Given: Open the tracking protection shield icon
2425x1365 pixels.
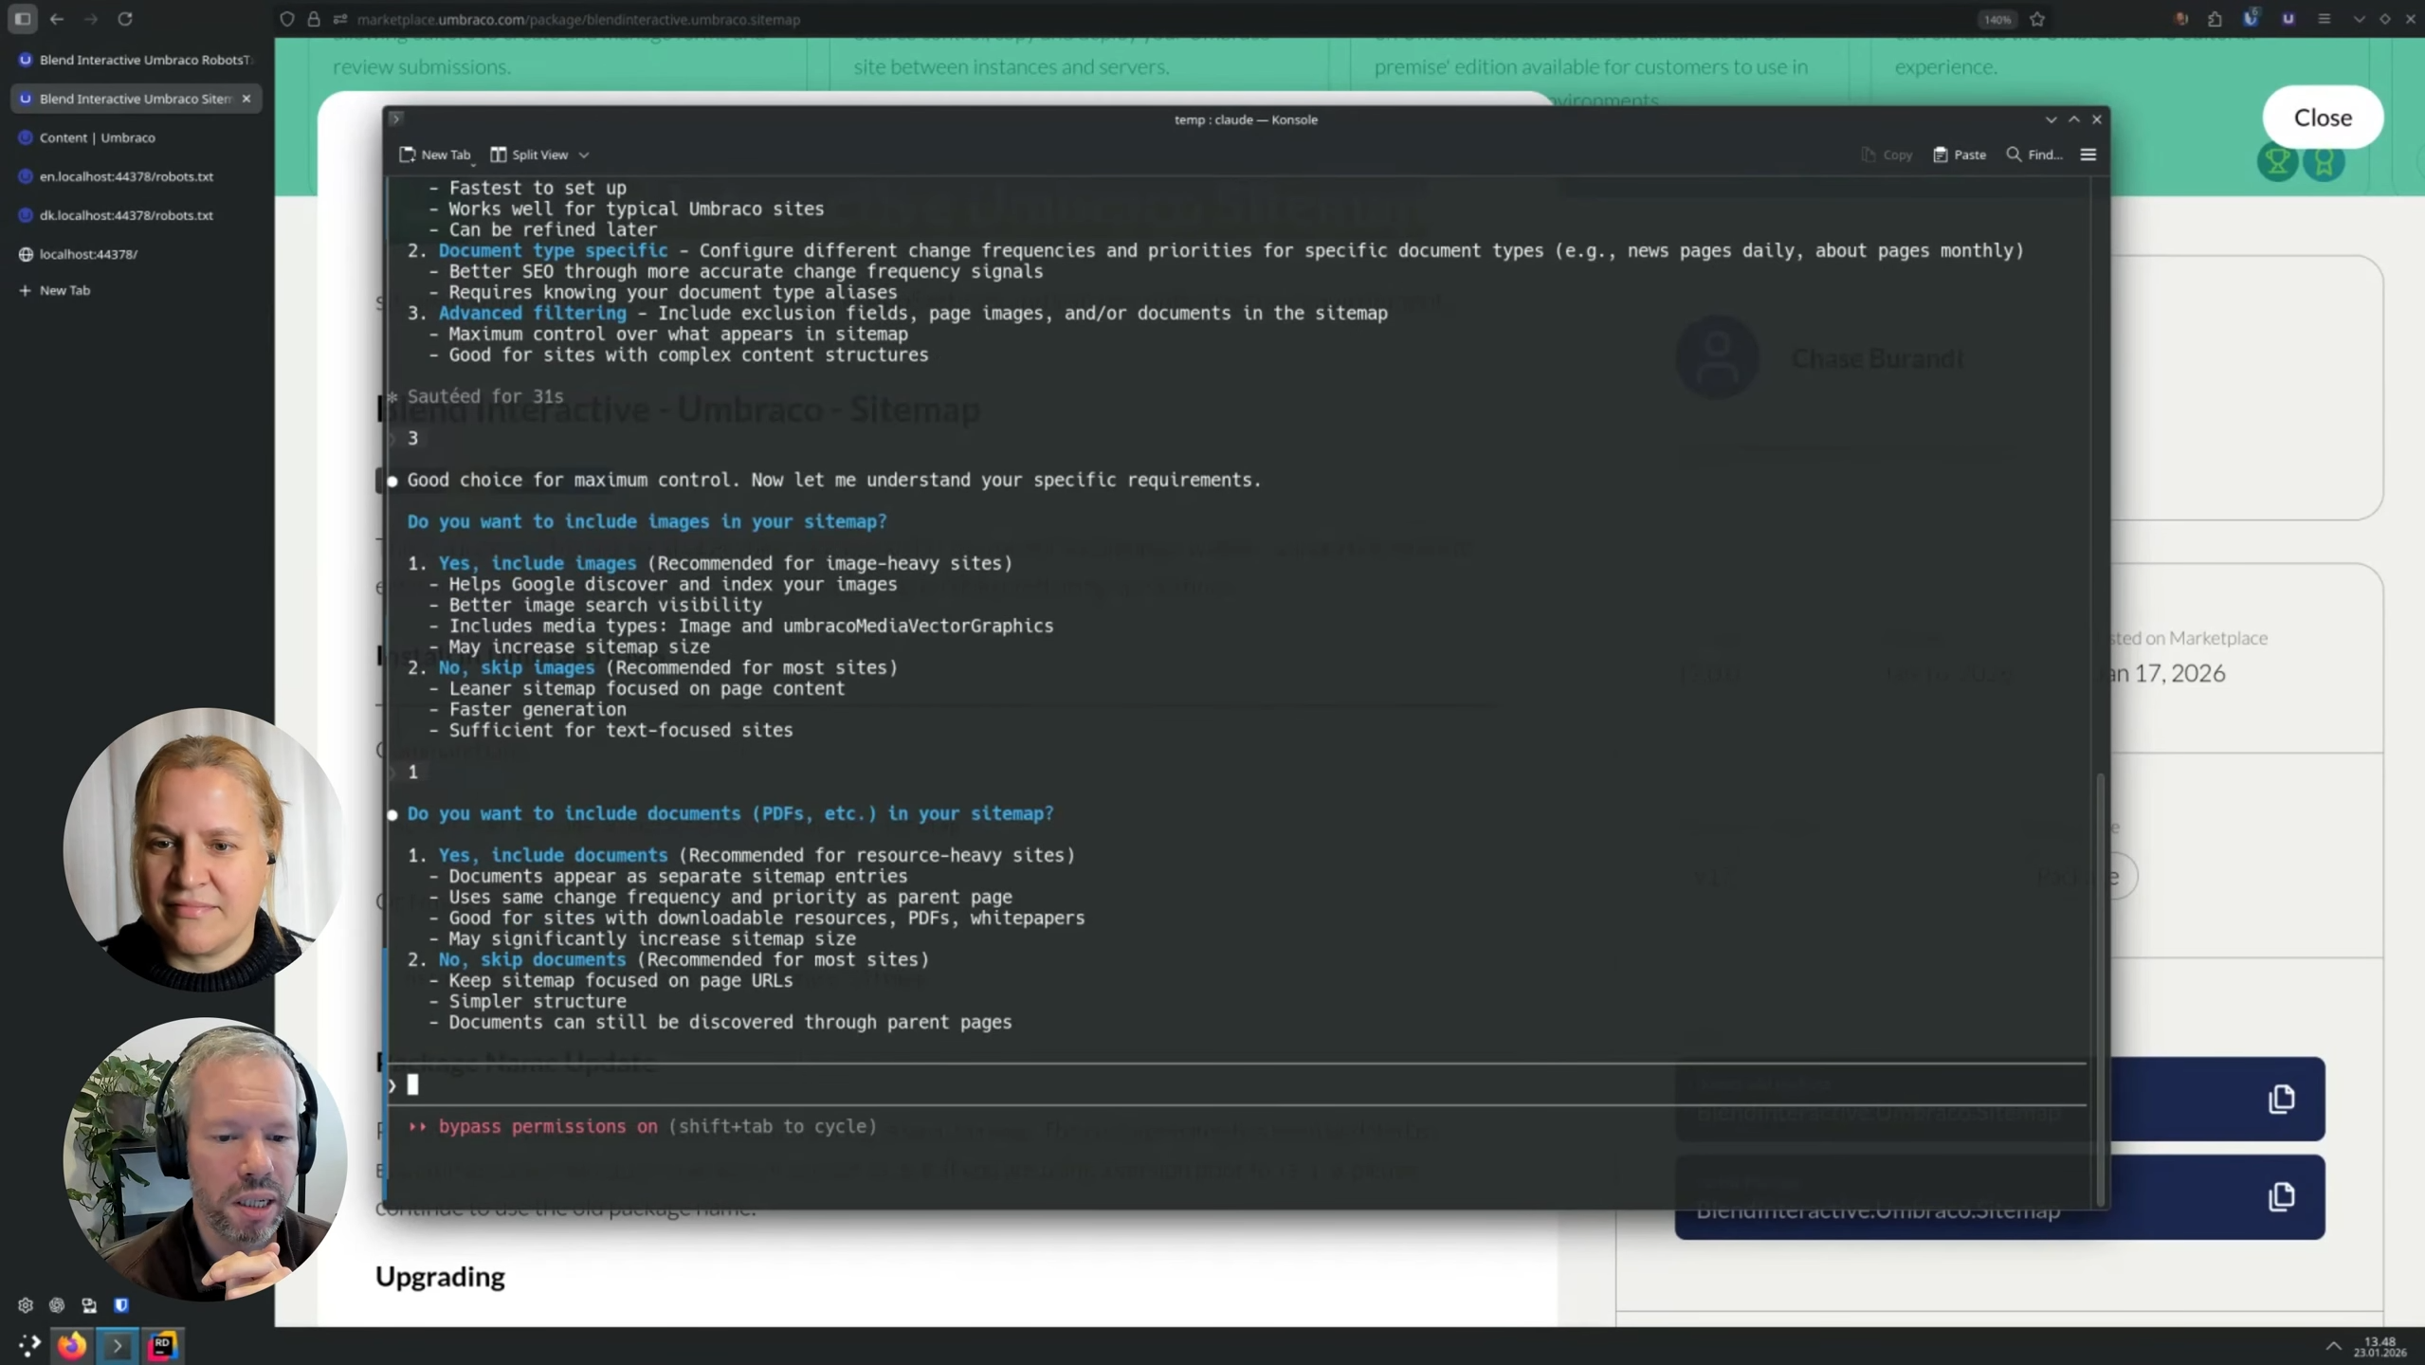Looking at the screenshot, I should click(x=287, y=19).
